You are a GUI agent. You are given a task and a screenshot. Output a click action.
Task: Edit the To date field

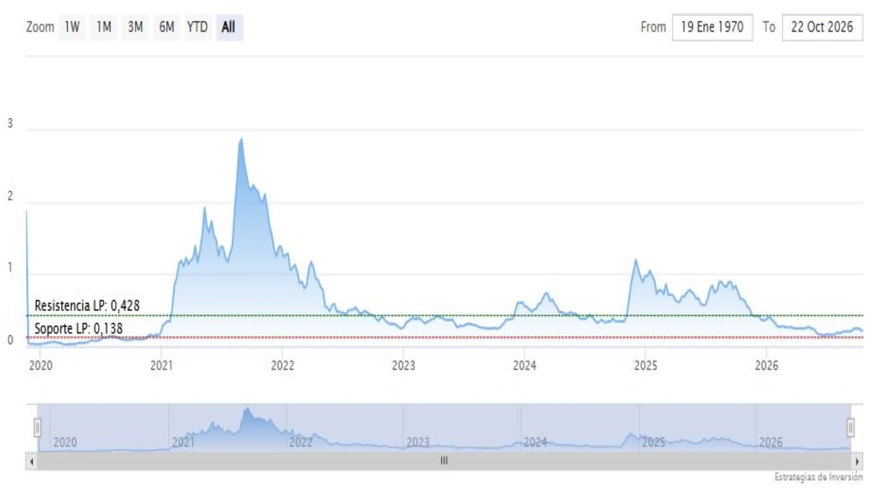coord(822,27)
